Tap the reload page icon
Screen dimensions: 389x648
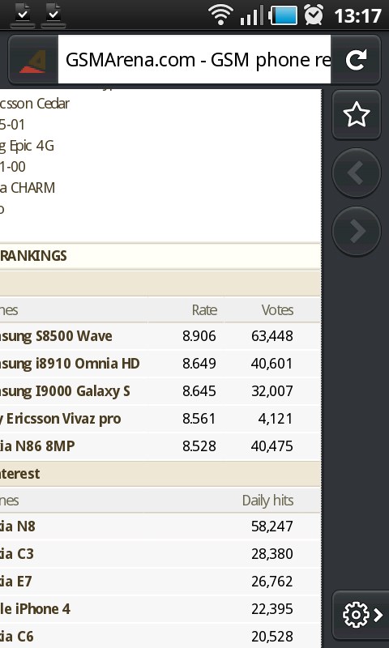[356, 60]
